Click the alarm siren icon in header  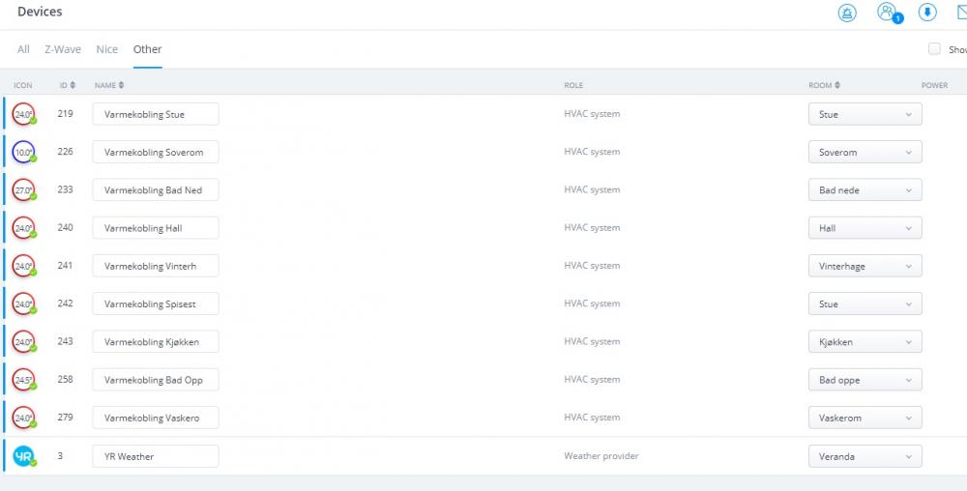tap(847, 13)
